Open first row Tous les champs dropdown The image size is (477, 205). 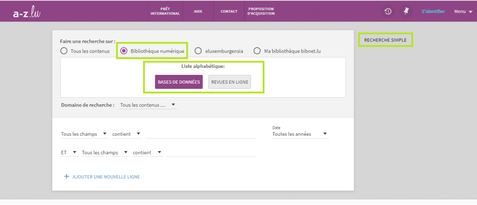point(84,134)
